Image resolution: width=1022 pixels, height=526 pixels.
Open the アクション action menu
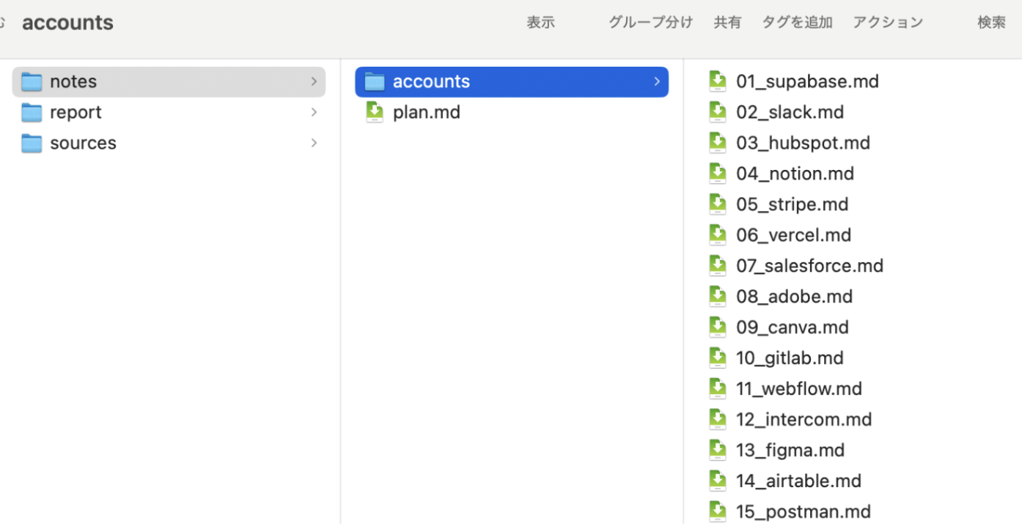(x=888, y=23)
